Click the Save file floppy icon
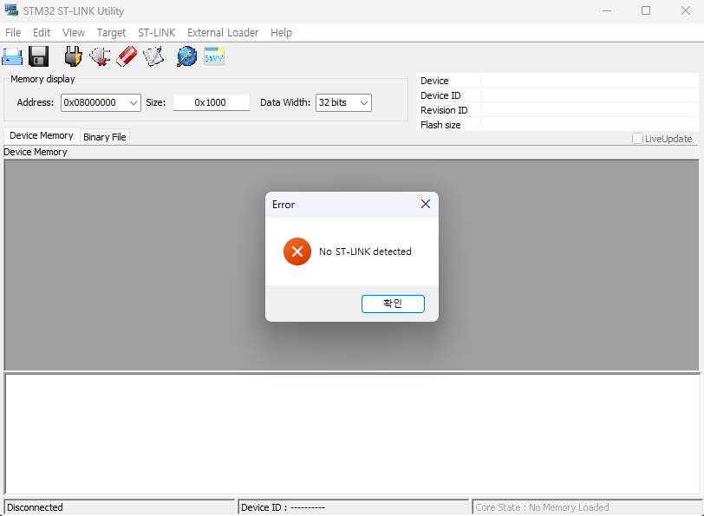 coord(39,56)
